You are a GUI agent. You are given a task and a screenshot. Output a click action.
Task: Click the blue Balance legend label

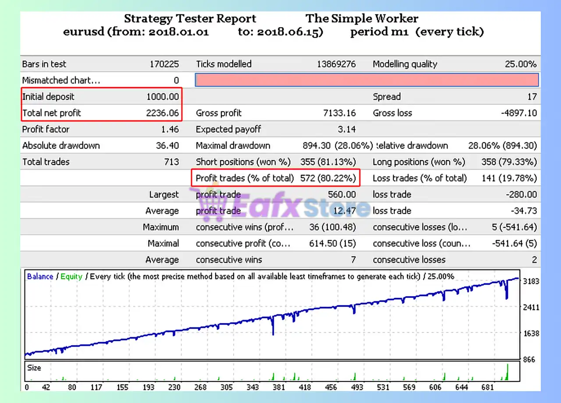click(40, 276)
